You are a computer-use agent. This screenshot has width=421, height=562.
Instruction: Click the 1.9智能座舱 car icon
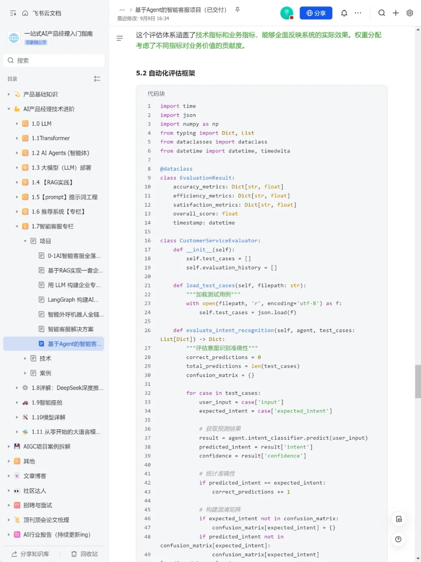tap(25, 403)
